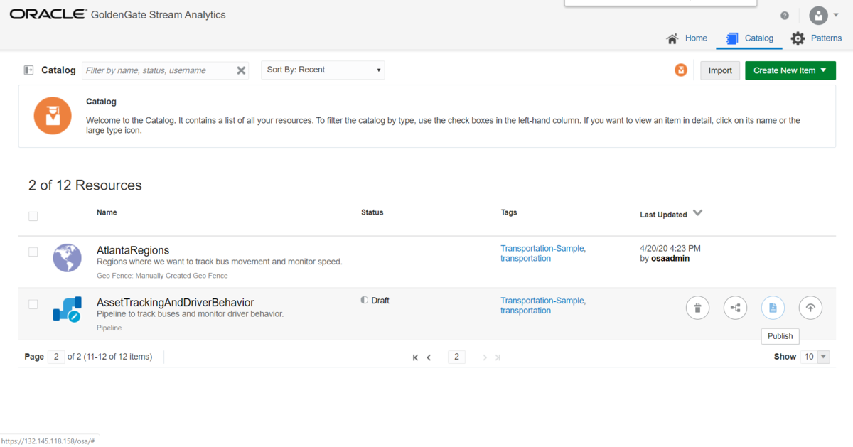Screen dimensions: 853x447
Task: Click Transportation-Sample tag in AssetTracking row
Action: (543, 301)
